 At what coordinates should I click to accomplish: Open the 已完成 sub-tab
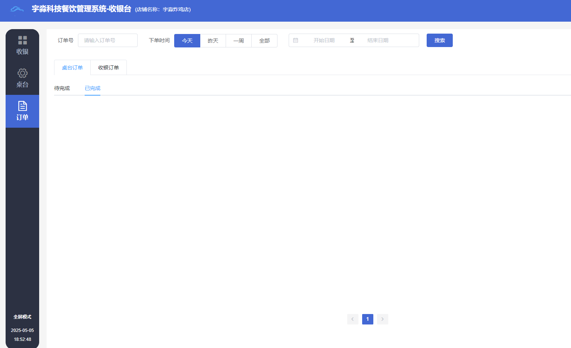92,88
